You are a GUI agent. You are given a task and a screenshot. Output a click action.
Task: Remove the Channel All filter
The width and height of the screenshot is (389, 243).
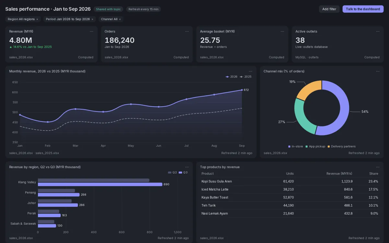pos(120,19)
